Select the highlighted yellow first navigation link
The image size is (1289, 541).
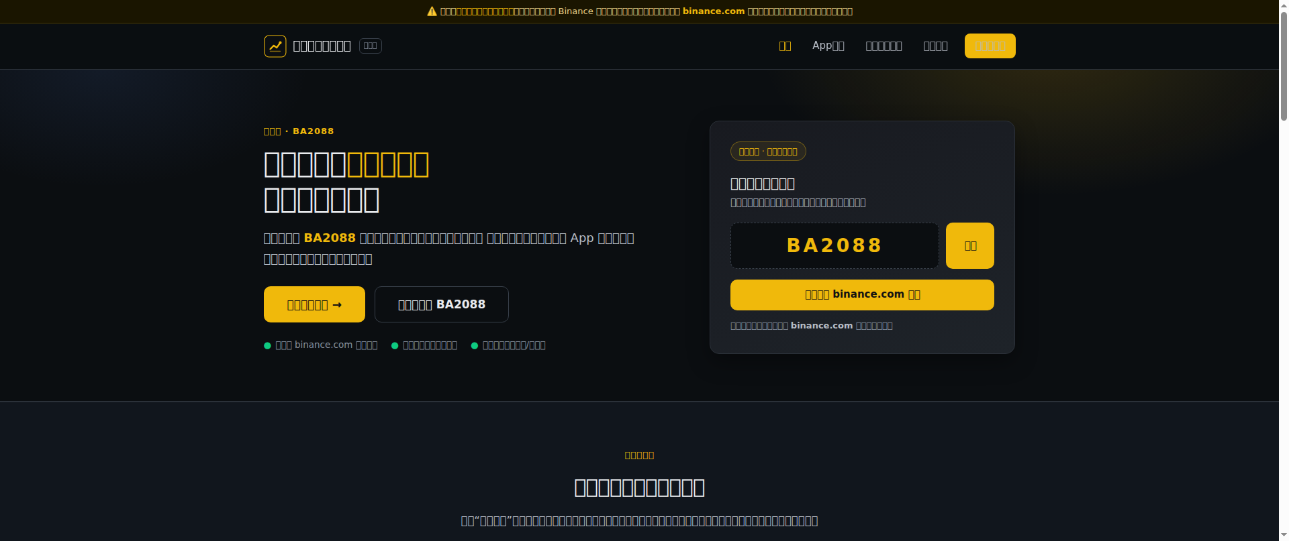click(785, 46)
